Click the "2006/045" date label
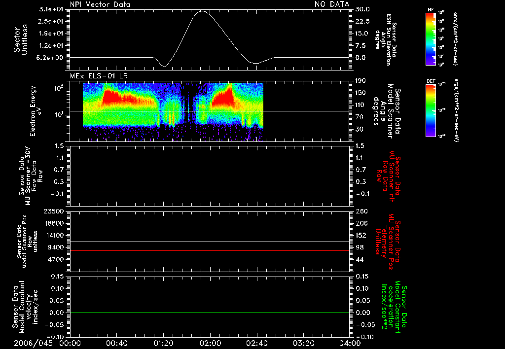The height and width of the screenshot is (349, 505). [x=33, y=343]
